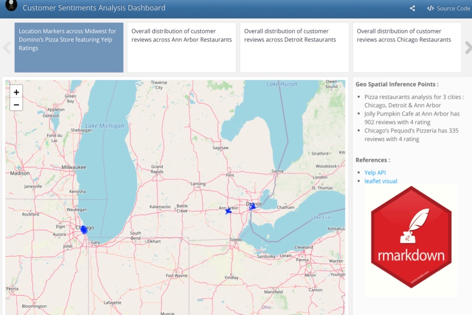Zoom in on the map

[x=16, y=92]
